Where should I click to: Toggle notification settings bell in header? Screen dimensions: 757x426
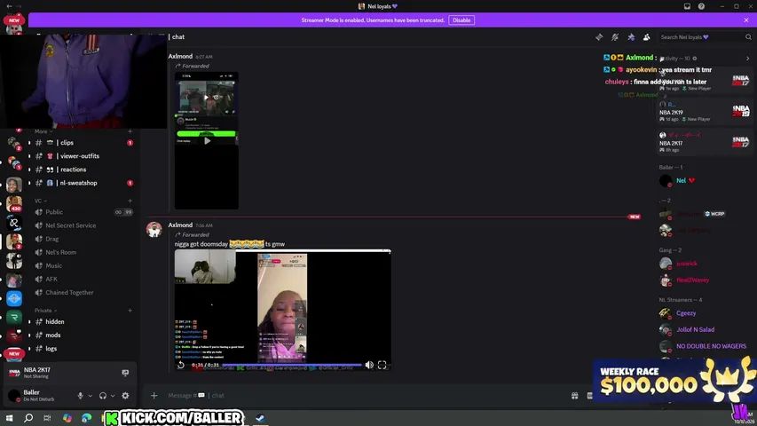click(615, 37)
